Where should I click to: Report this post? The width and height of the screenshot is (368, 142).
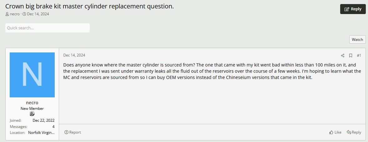pyautogui.click(x=73, y=132)
